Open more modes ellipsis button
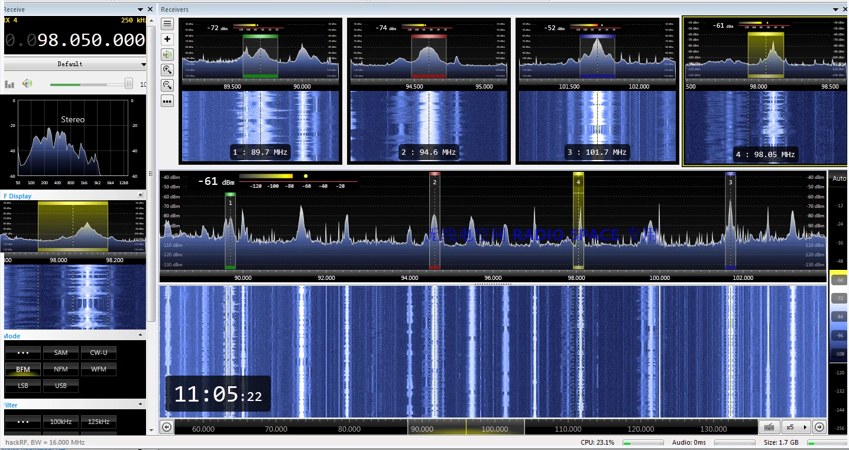 click(x=23, y=353)
